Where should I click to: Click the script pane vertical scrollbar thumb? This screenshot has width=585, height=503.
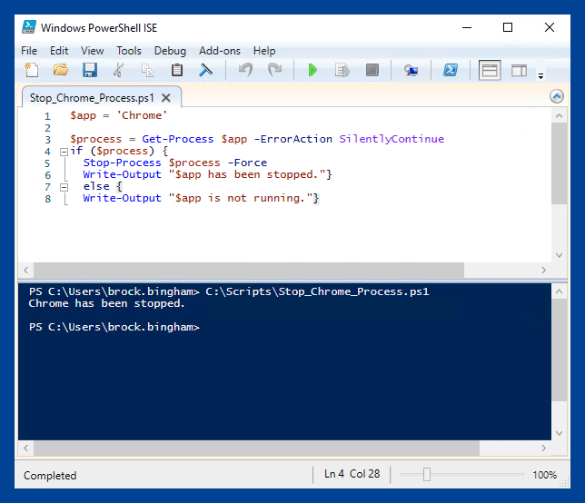pos(559,163)
